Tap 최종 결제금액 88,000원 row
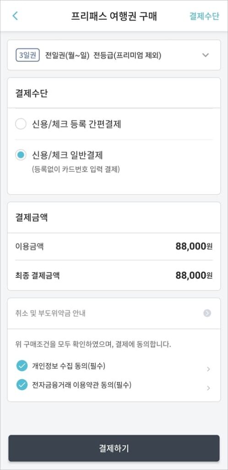 tap(114, 275)
